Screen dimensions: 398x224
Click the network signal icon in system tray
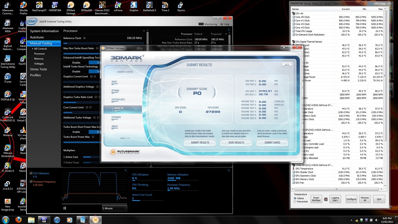(357, 220)
